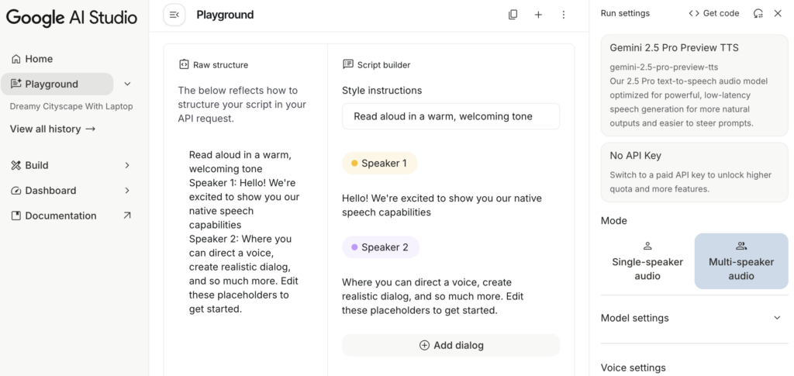Collapse the sidebar with the panel toggle icon
Image resolution: width=794 pixels, height=376 pixels.
(174, 15)
